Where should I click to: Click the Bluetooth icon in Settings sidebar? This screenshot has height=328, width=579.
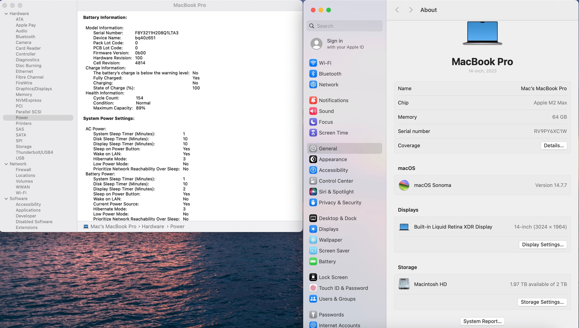point(313,74)
